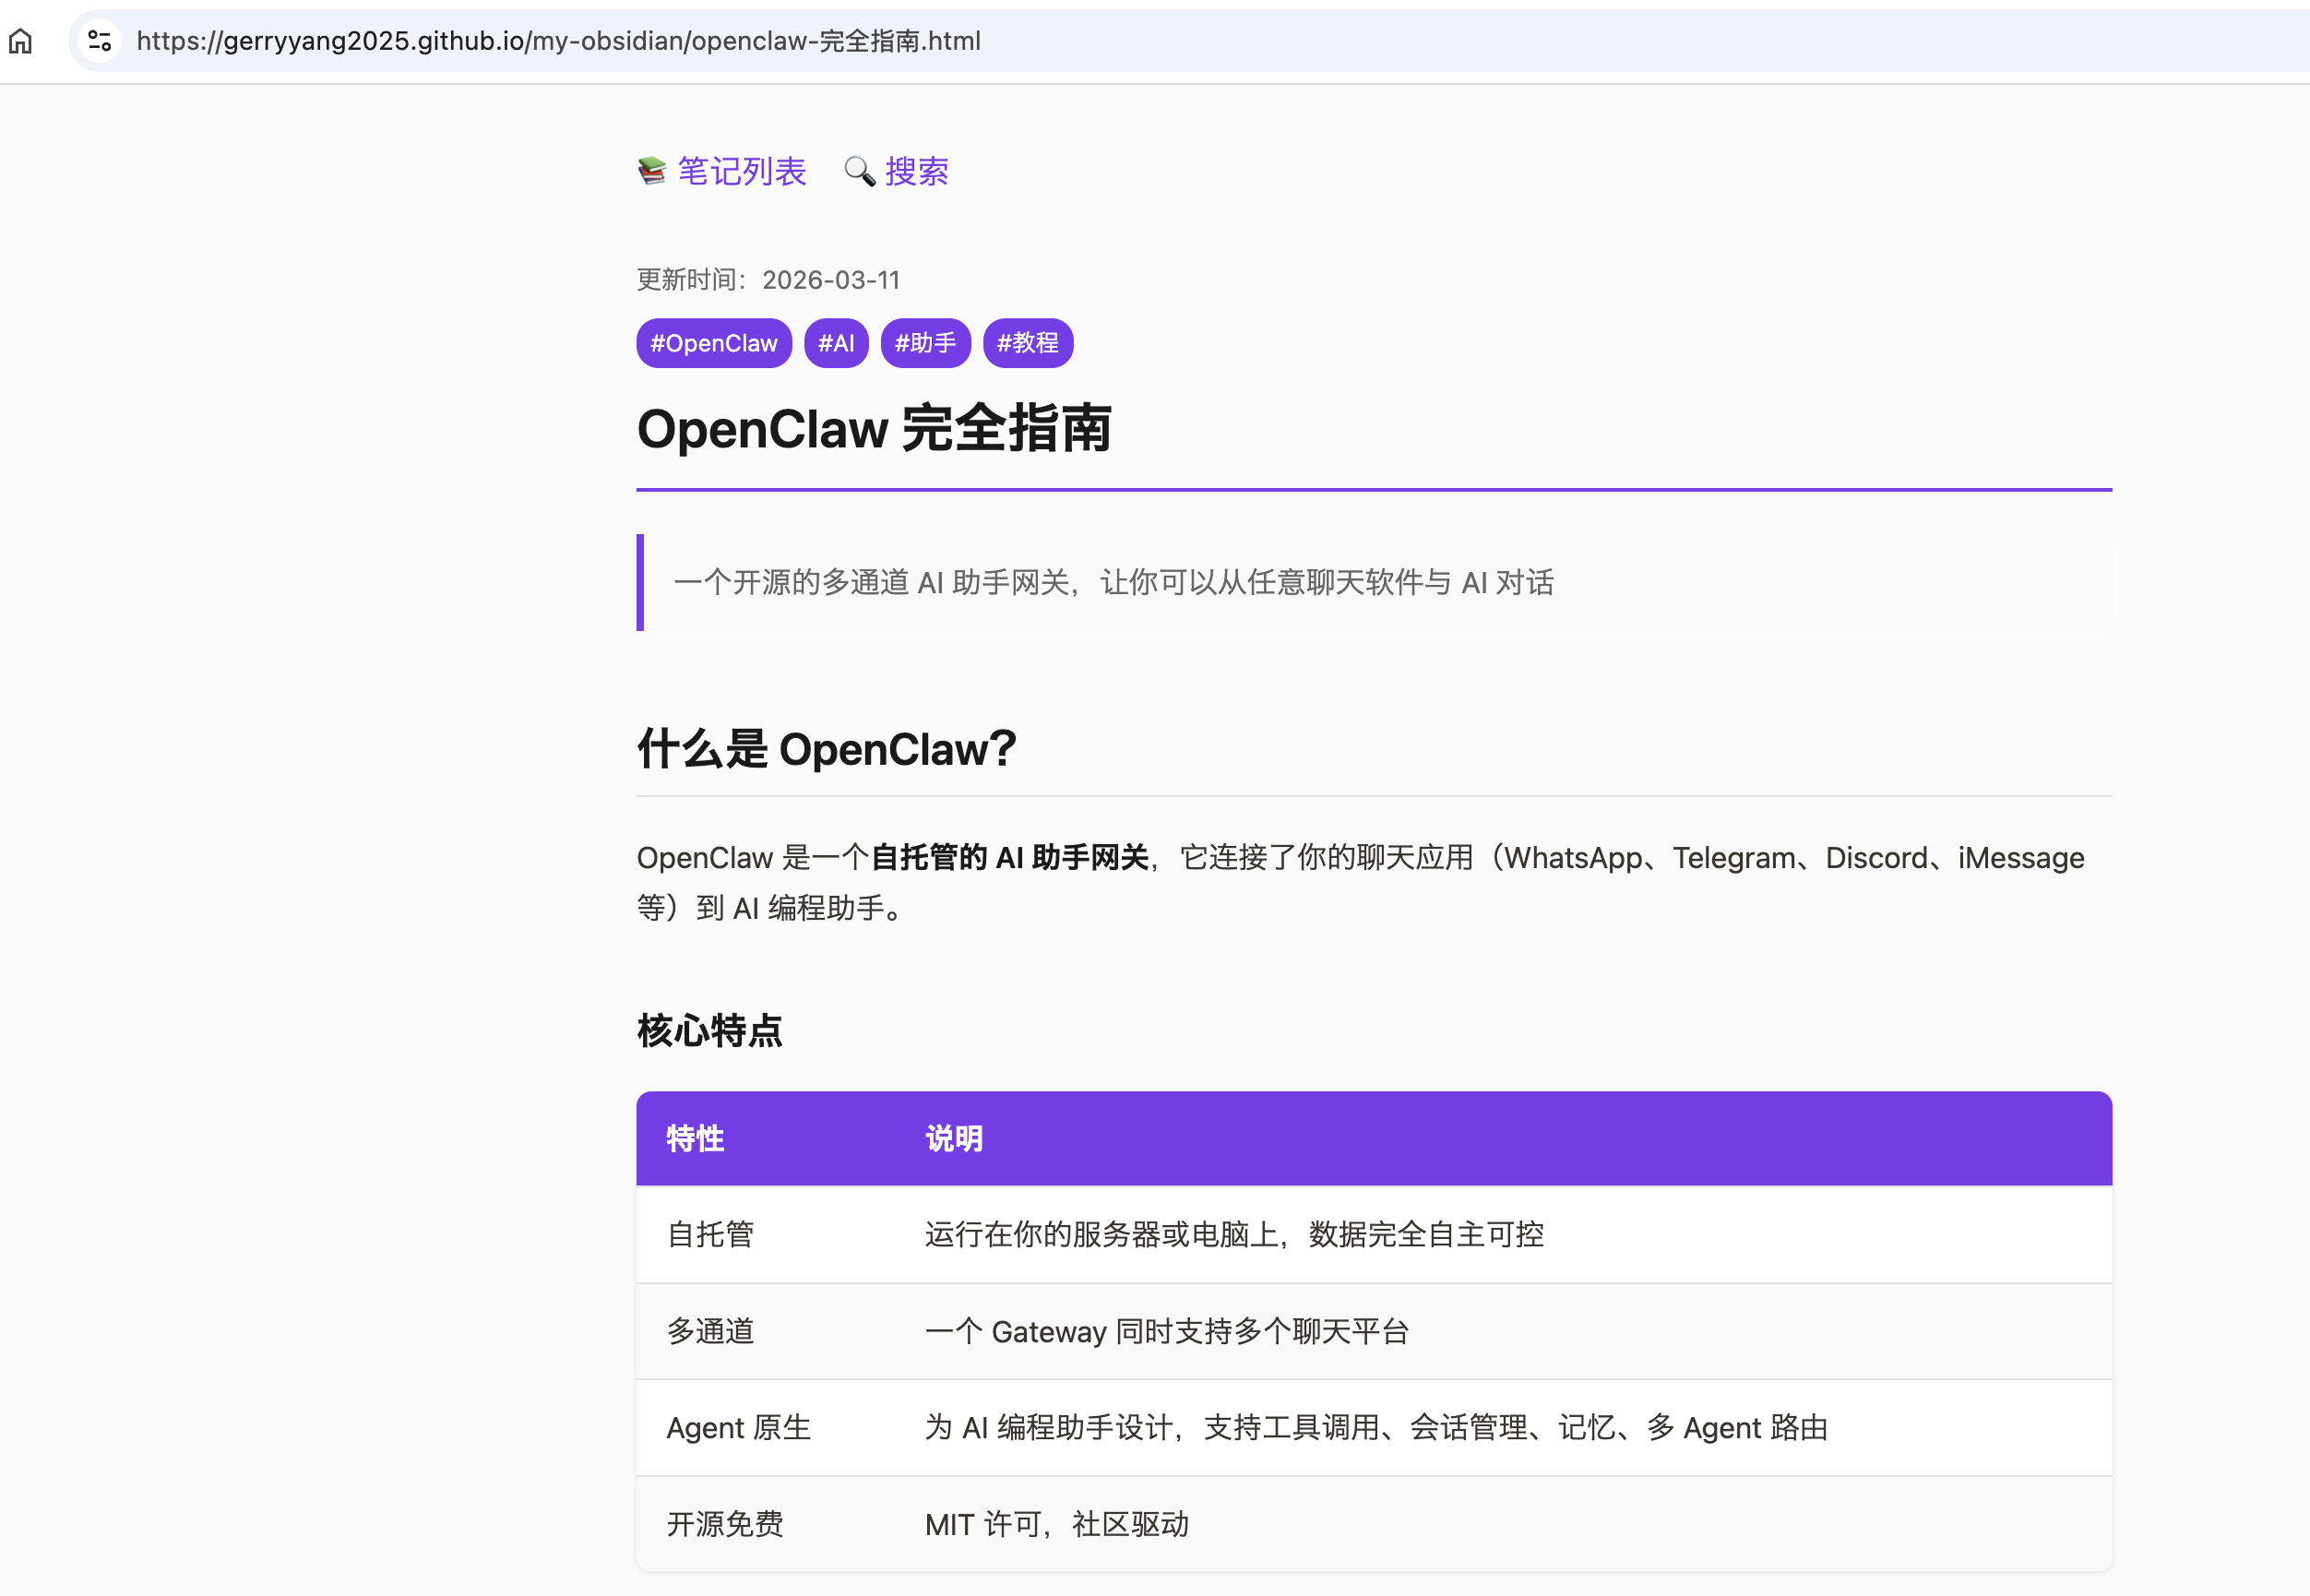Click the OpenClaw 完全指南 page title

[873, 429]
